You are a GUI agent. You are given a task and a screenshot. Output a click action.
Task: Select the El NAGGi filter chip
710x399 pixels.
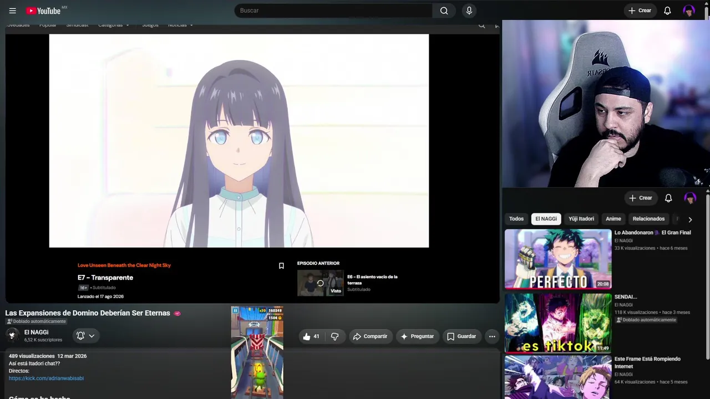click(546, 219)
